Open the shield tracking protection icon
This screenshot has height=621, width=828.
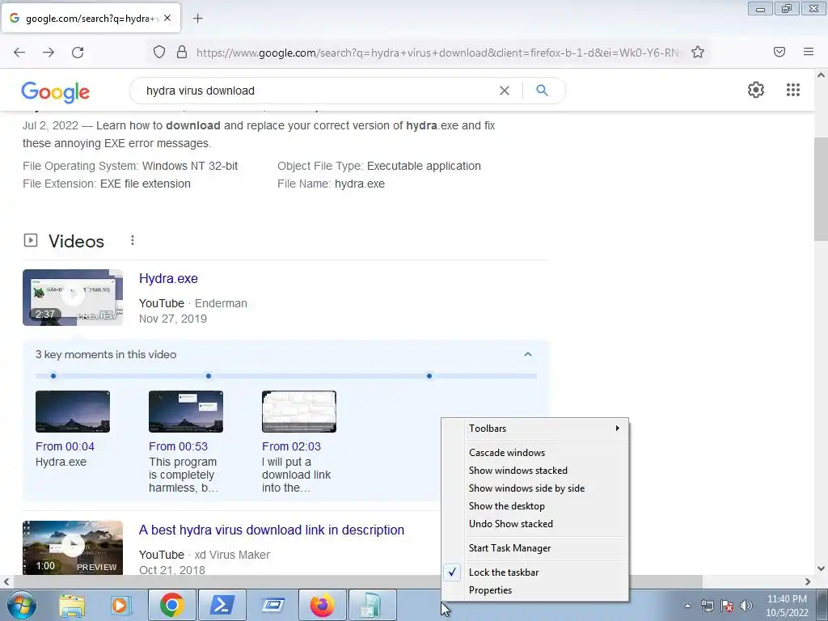[159, 52]
